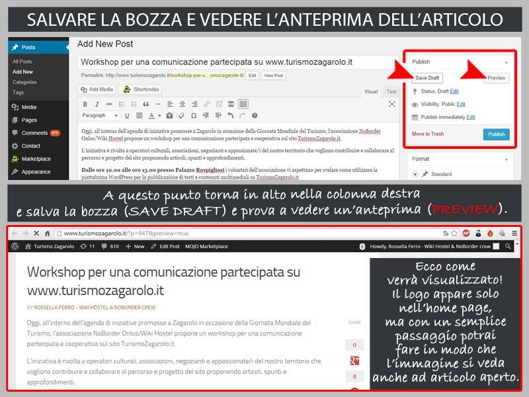
Task: Click Edit link next to Publish immediately
Action: [471, 118]
